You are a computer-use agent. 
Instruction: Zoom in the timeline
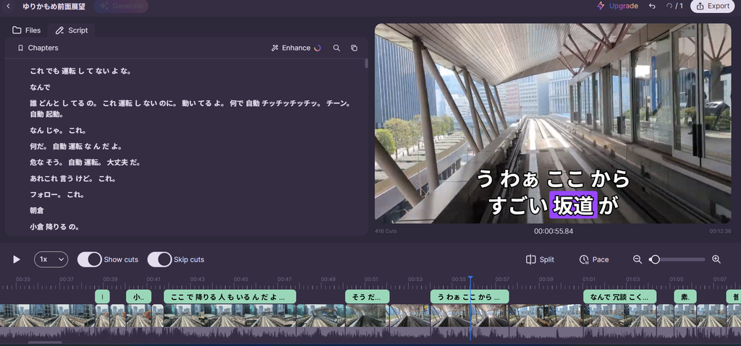pyautogui.click(x=716, y=259)
